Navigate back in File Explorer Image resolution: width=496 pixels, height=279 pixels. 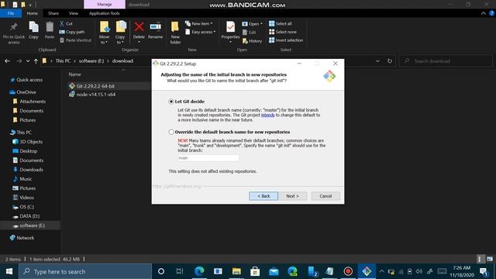[x=7, y=61]
